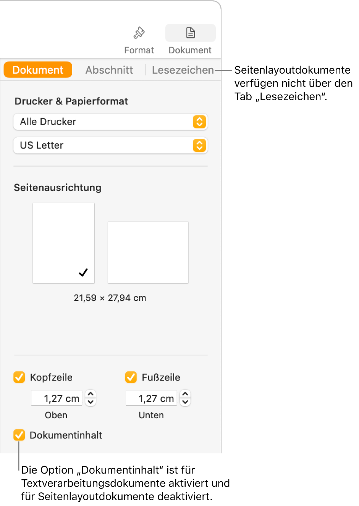This screenshot has height=506, width=359.
Task: Expand the printer selection popup menu
Action: (x=199, y=122)
